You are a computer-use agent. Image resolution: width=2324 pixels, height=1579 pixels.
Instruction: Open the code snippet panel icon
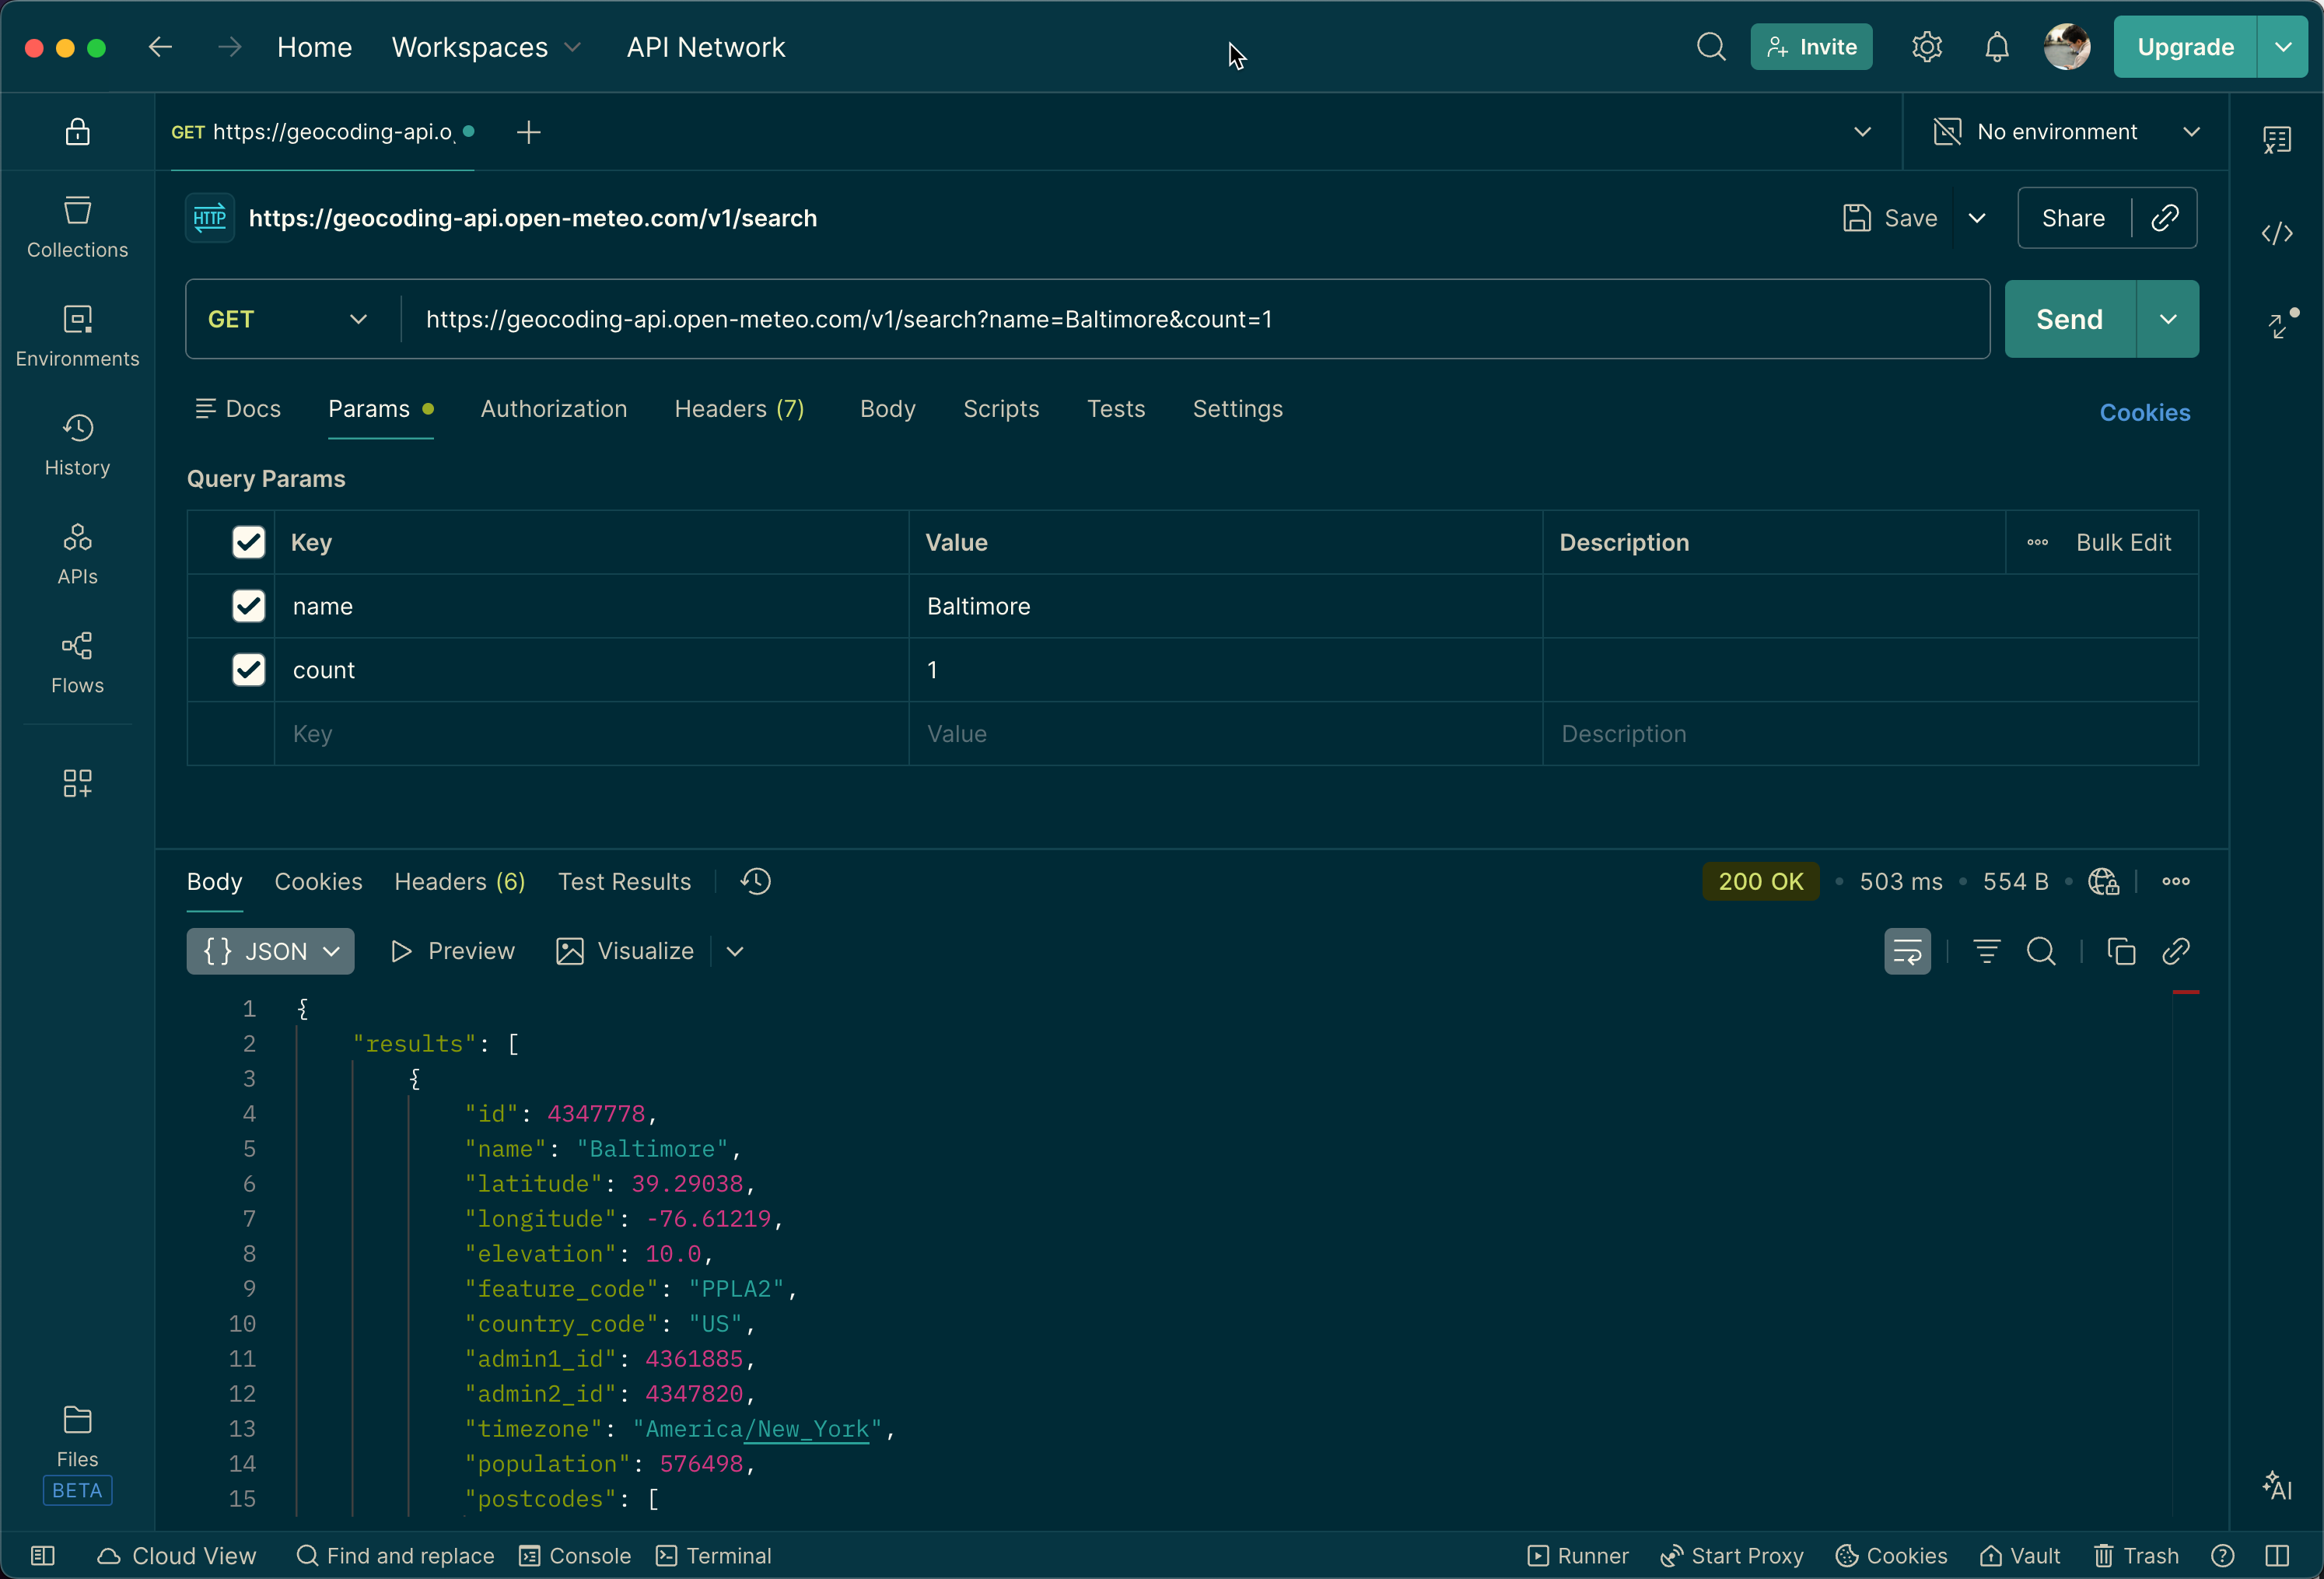click(2277, 234)
